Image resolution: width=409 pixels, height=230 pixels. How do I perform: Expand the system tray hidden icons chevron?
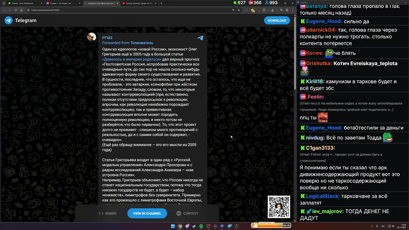[x=372, y=226]
